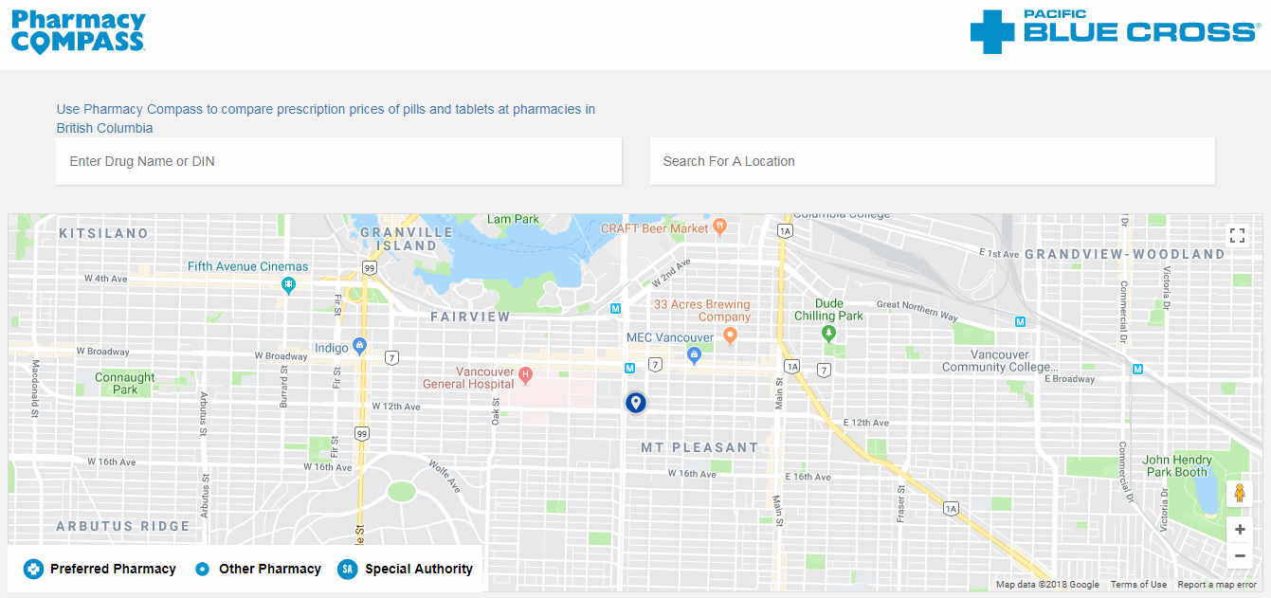Select Report a map error link
Screen dimensions: 1271x598
pos(1217,585)
